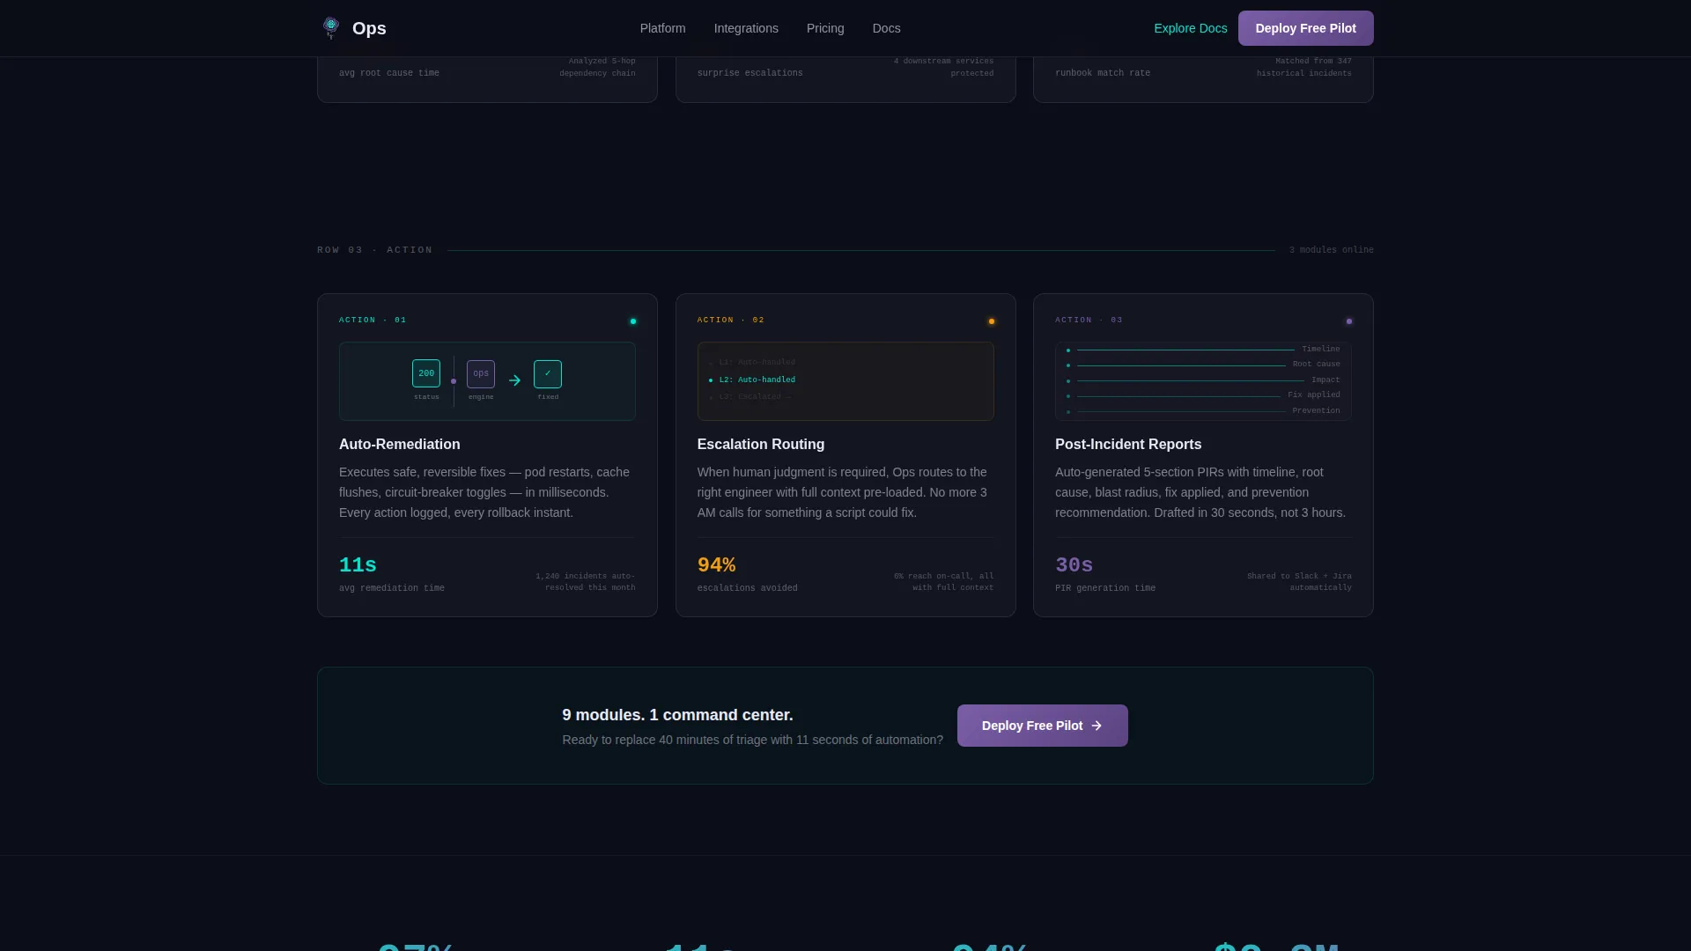The height and width of the screenshot is (951, 1691).
Task: Click the PIR generation time caption
Action: [x=1105, y=588]
